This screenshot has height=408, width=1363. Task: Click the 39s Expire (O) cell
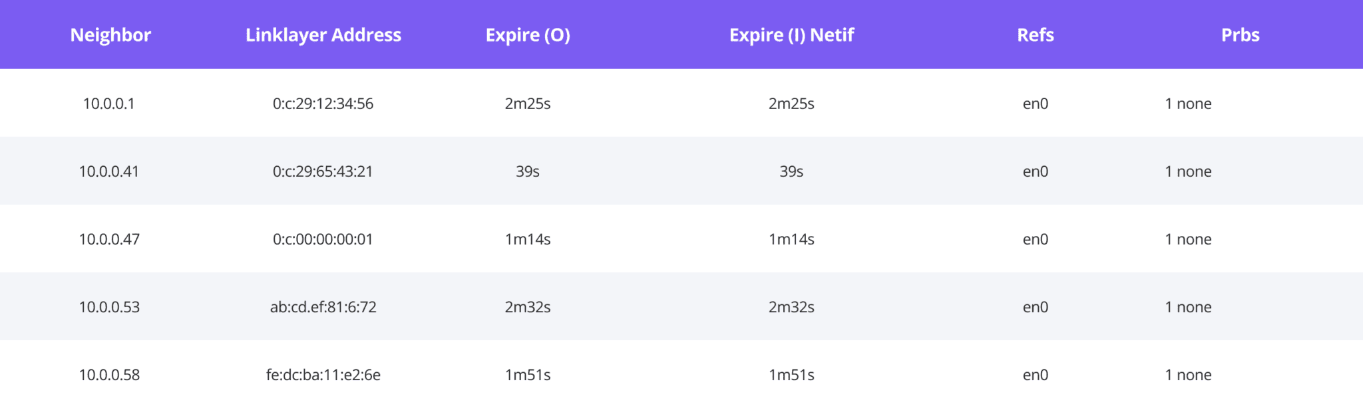528,171
